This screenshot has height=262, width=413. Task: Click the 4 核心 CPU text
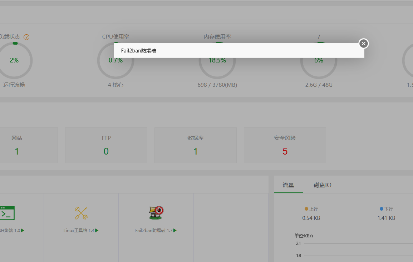coord(115,85)
